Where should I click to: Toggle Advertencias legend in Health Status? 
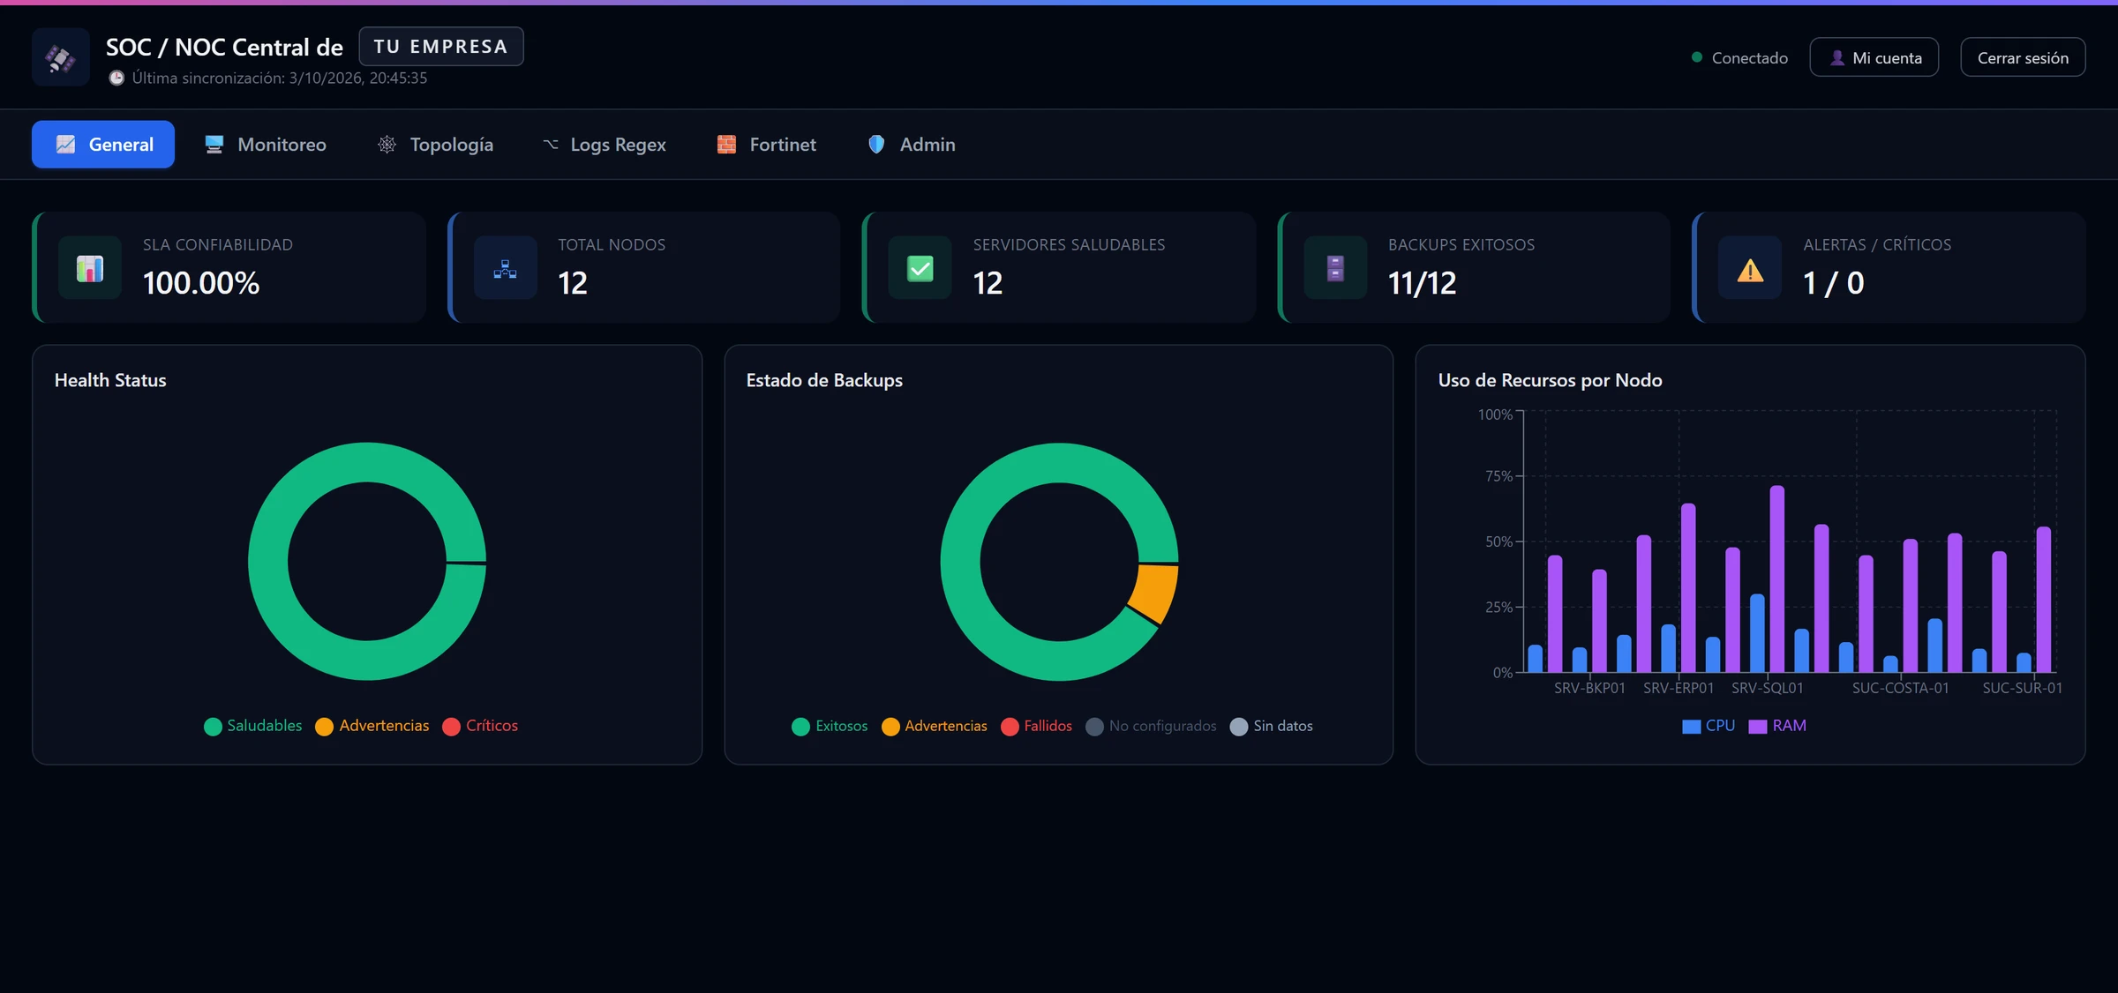(372, 726)
